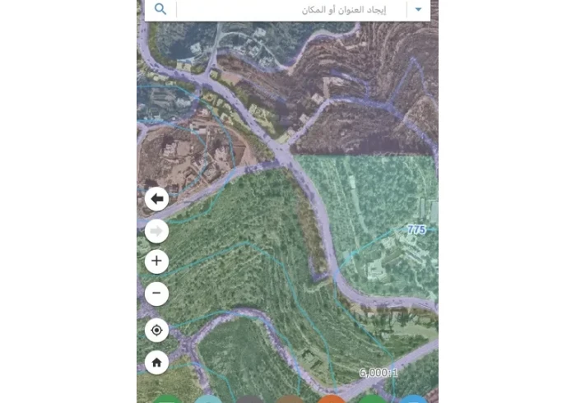Select the parcel label 775
Screen dimensions: 576x403
click(x=416, y=229)
